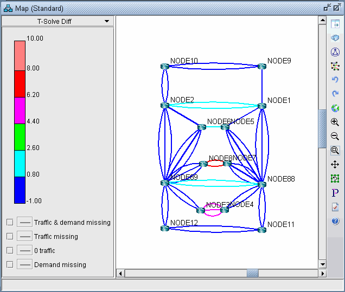Click the magenta segment of color legend
This screenshot has height=292, width=345.
20,111
